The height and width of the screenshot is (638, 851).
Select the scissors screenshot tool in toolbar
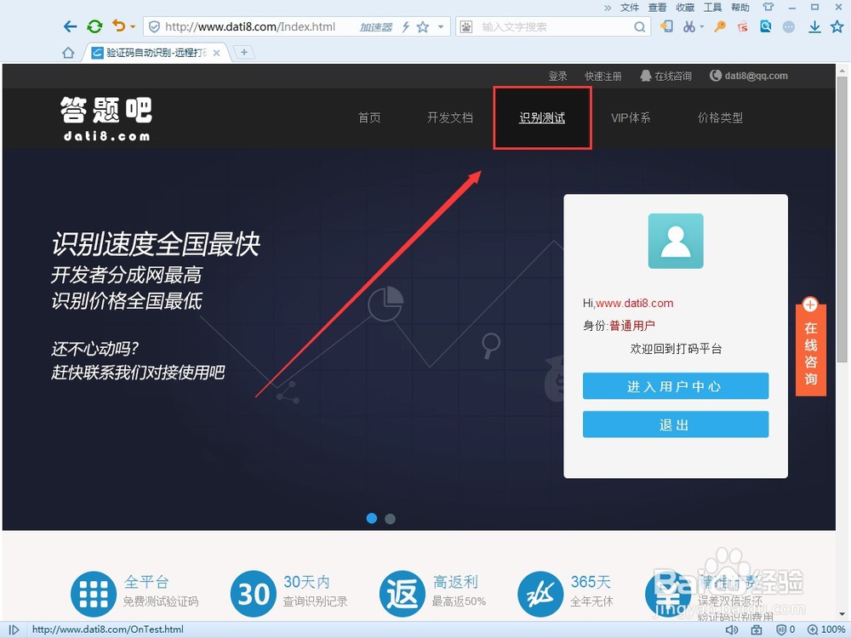coord(689,26)
